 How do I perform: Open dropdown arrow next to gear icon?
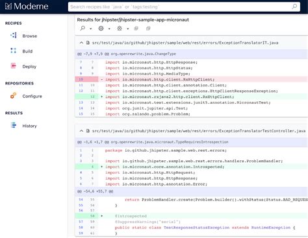pos(109,29)
